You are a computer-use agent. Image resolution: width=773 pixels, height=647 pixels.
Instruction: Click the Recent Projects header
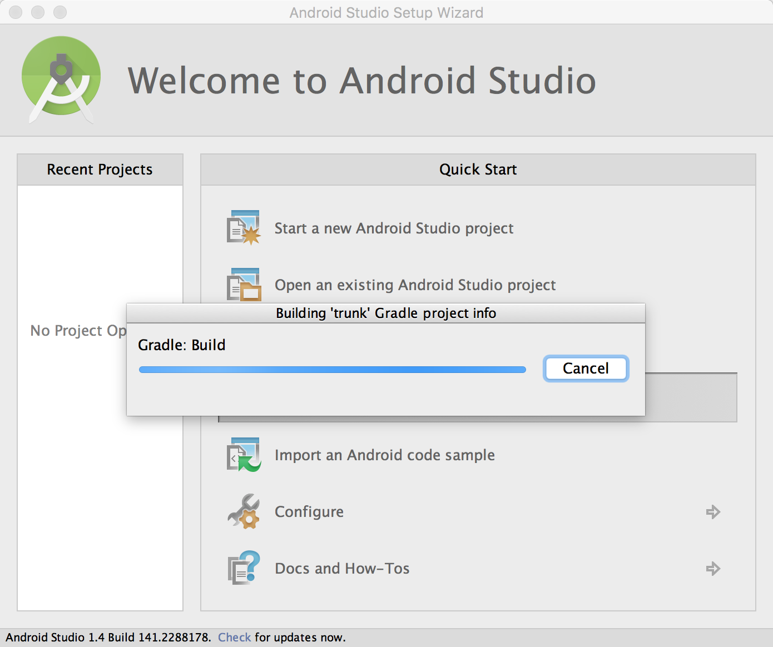coord(100,170)
